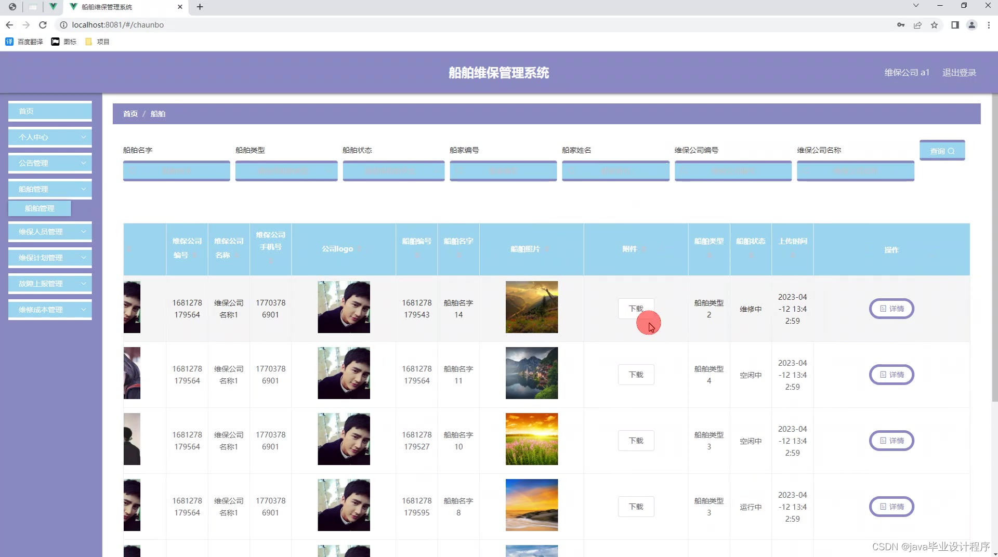Click the page's vertical scrollbar
998x557 pixels.
click(x=994, y=247)
